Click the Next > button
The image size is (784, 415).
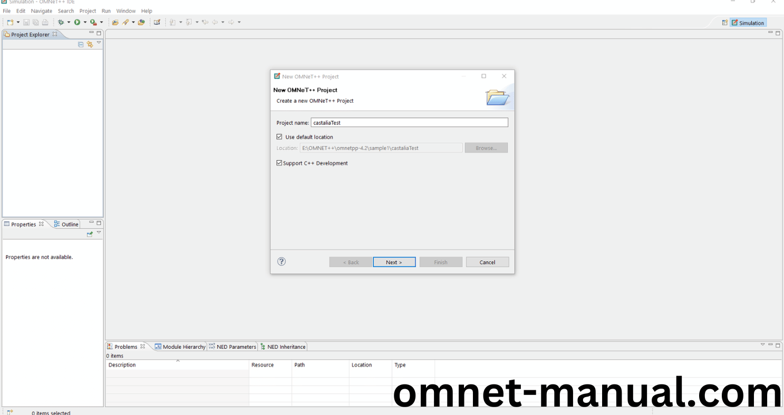(394, 262)
